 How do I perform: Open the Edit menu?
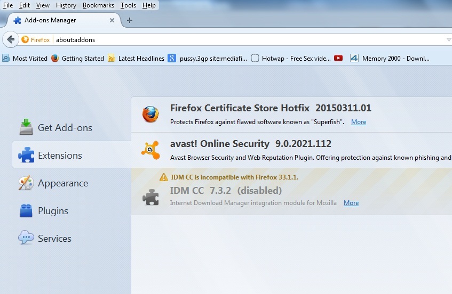click(24, 5)
